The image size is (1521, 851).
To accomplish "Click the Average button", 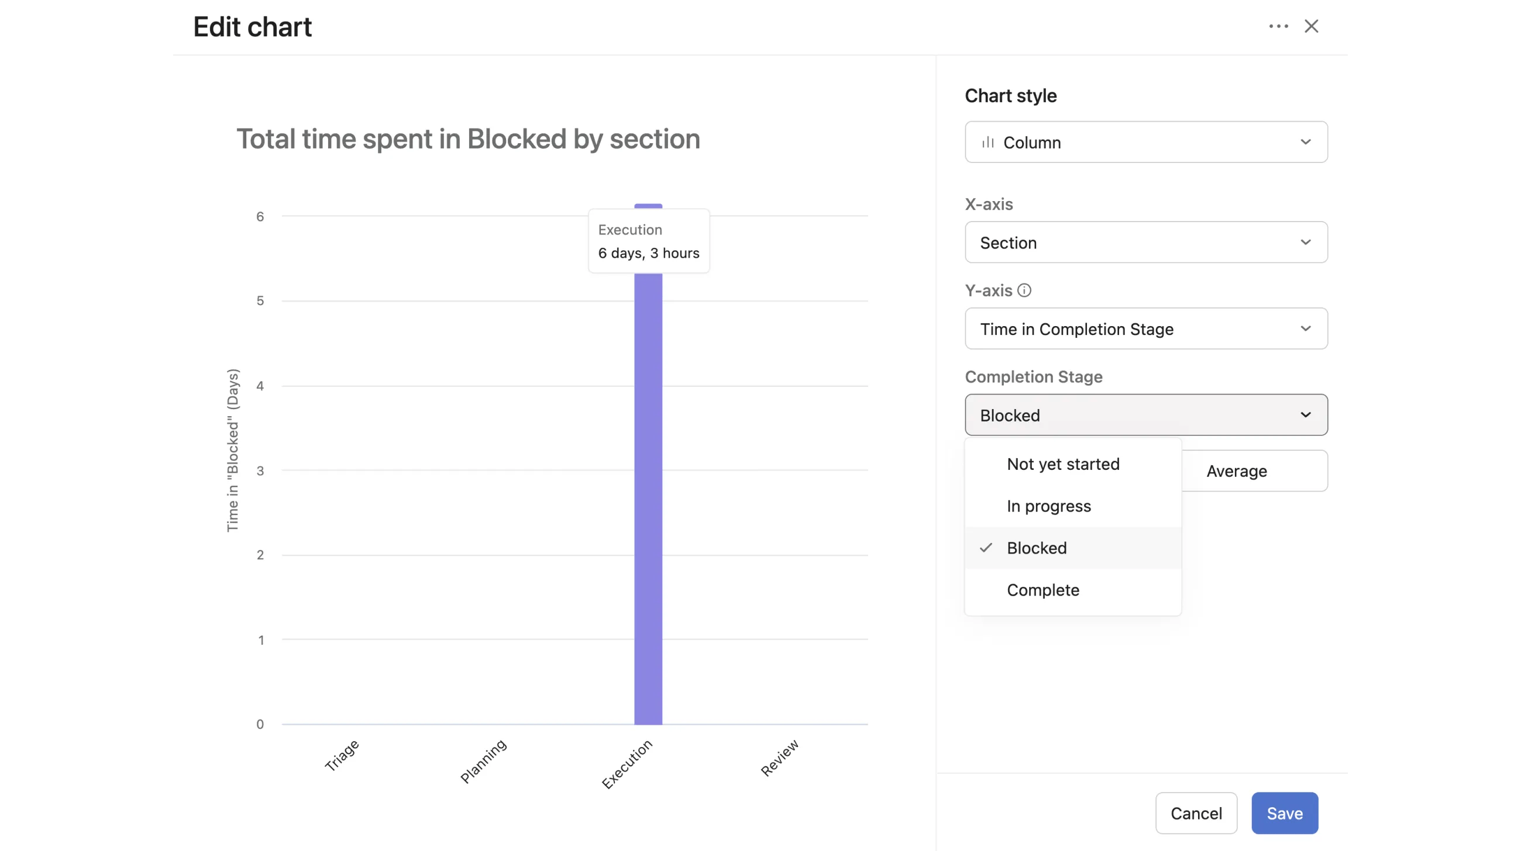I will 1237,471.
